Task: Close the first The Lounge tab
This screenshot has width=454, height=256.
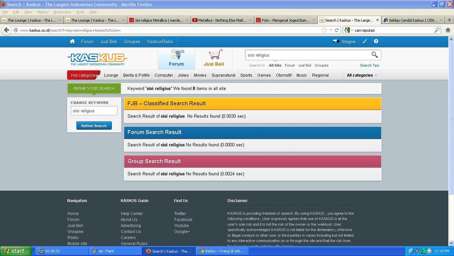Action: 60,20
